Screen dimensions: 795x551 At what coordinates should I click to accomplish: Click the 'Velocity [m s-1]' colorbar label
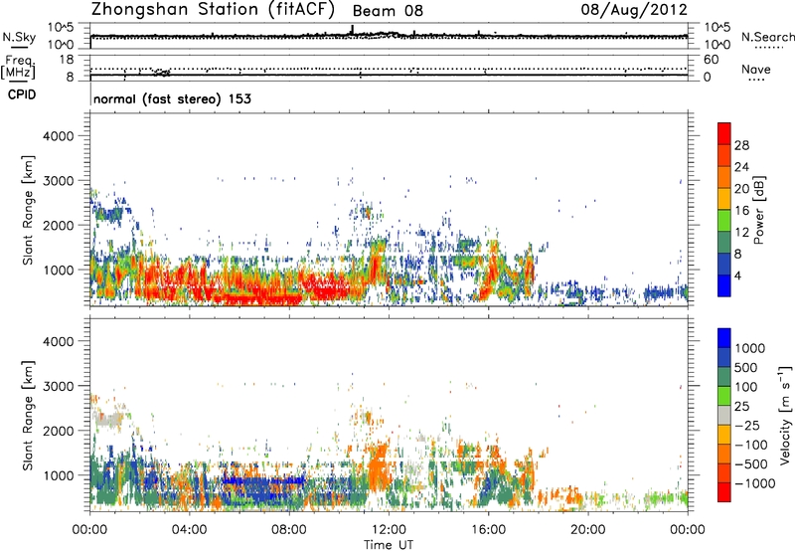(x=785, y=415)
